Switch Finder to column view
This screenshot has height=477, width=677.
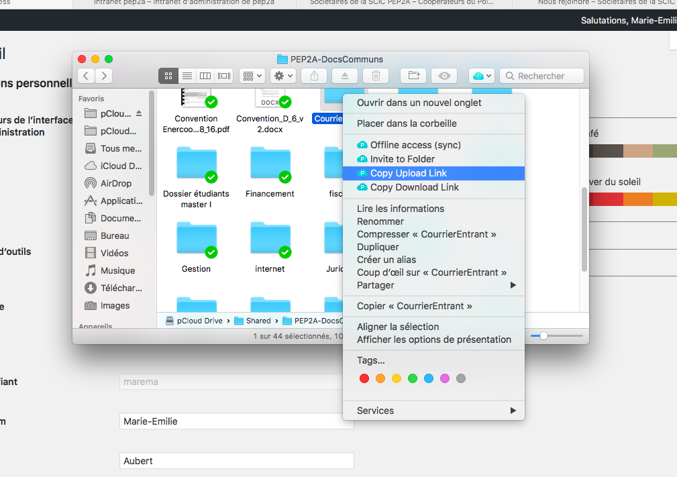pos(206,76)
